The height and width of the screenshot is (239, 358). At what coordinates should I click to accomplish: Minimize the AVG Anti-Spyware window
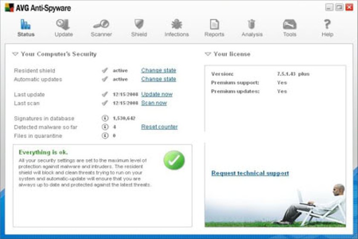click(x=329, y=7)
